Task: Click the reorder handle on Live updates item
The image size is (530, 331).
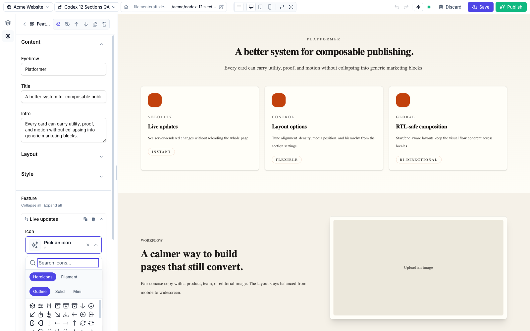Action: pos(26,219)
